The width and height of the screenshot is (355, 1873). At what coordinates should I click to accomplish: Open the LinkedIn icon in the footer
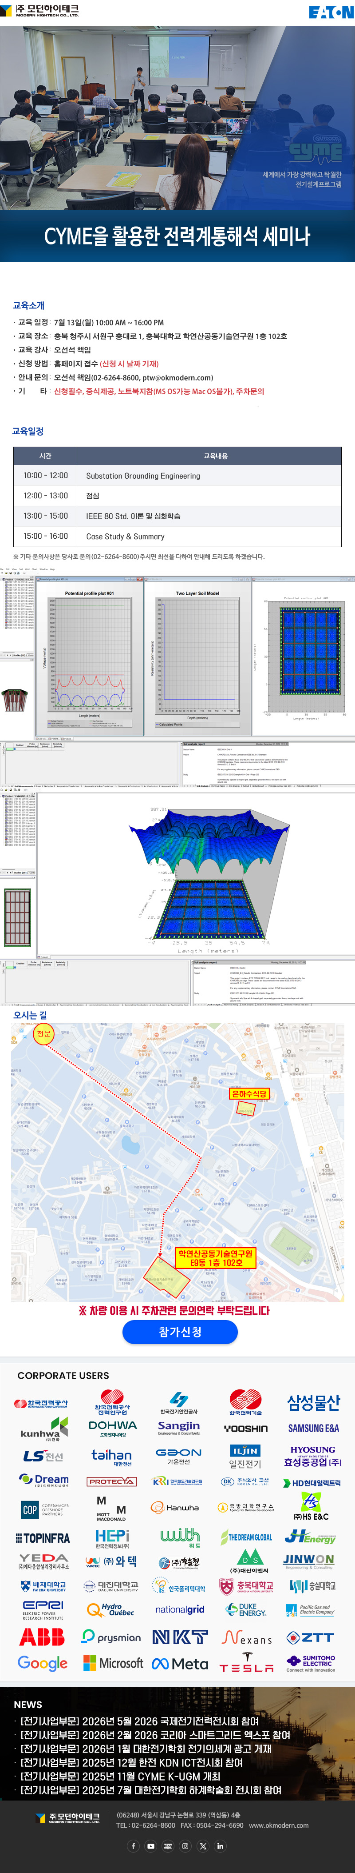tap(220, 1845)
